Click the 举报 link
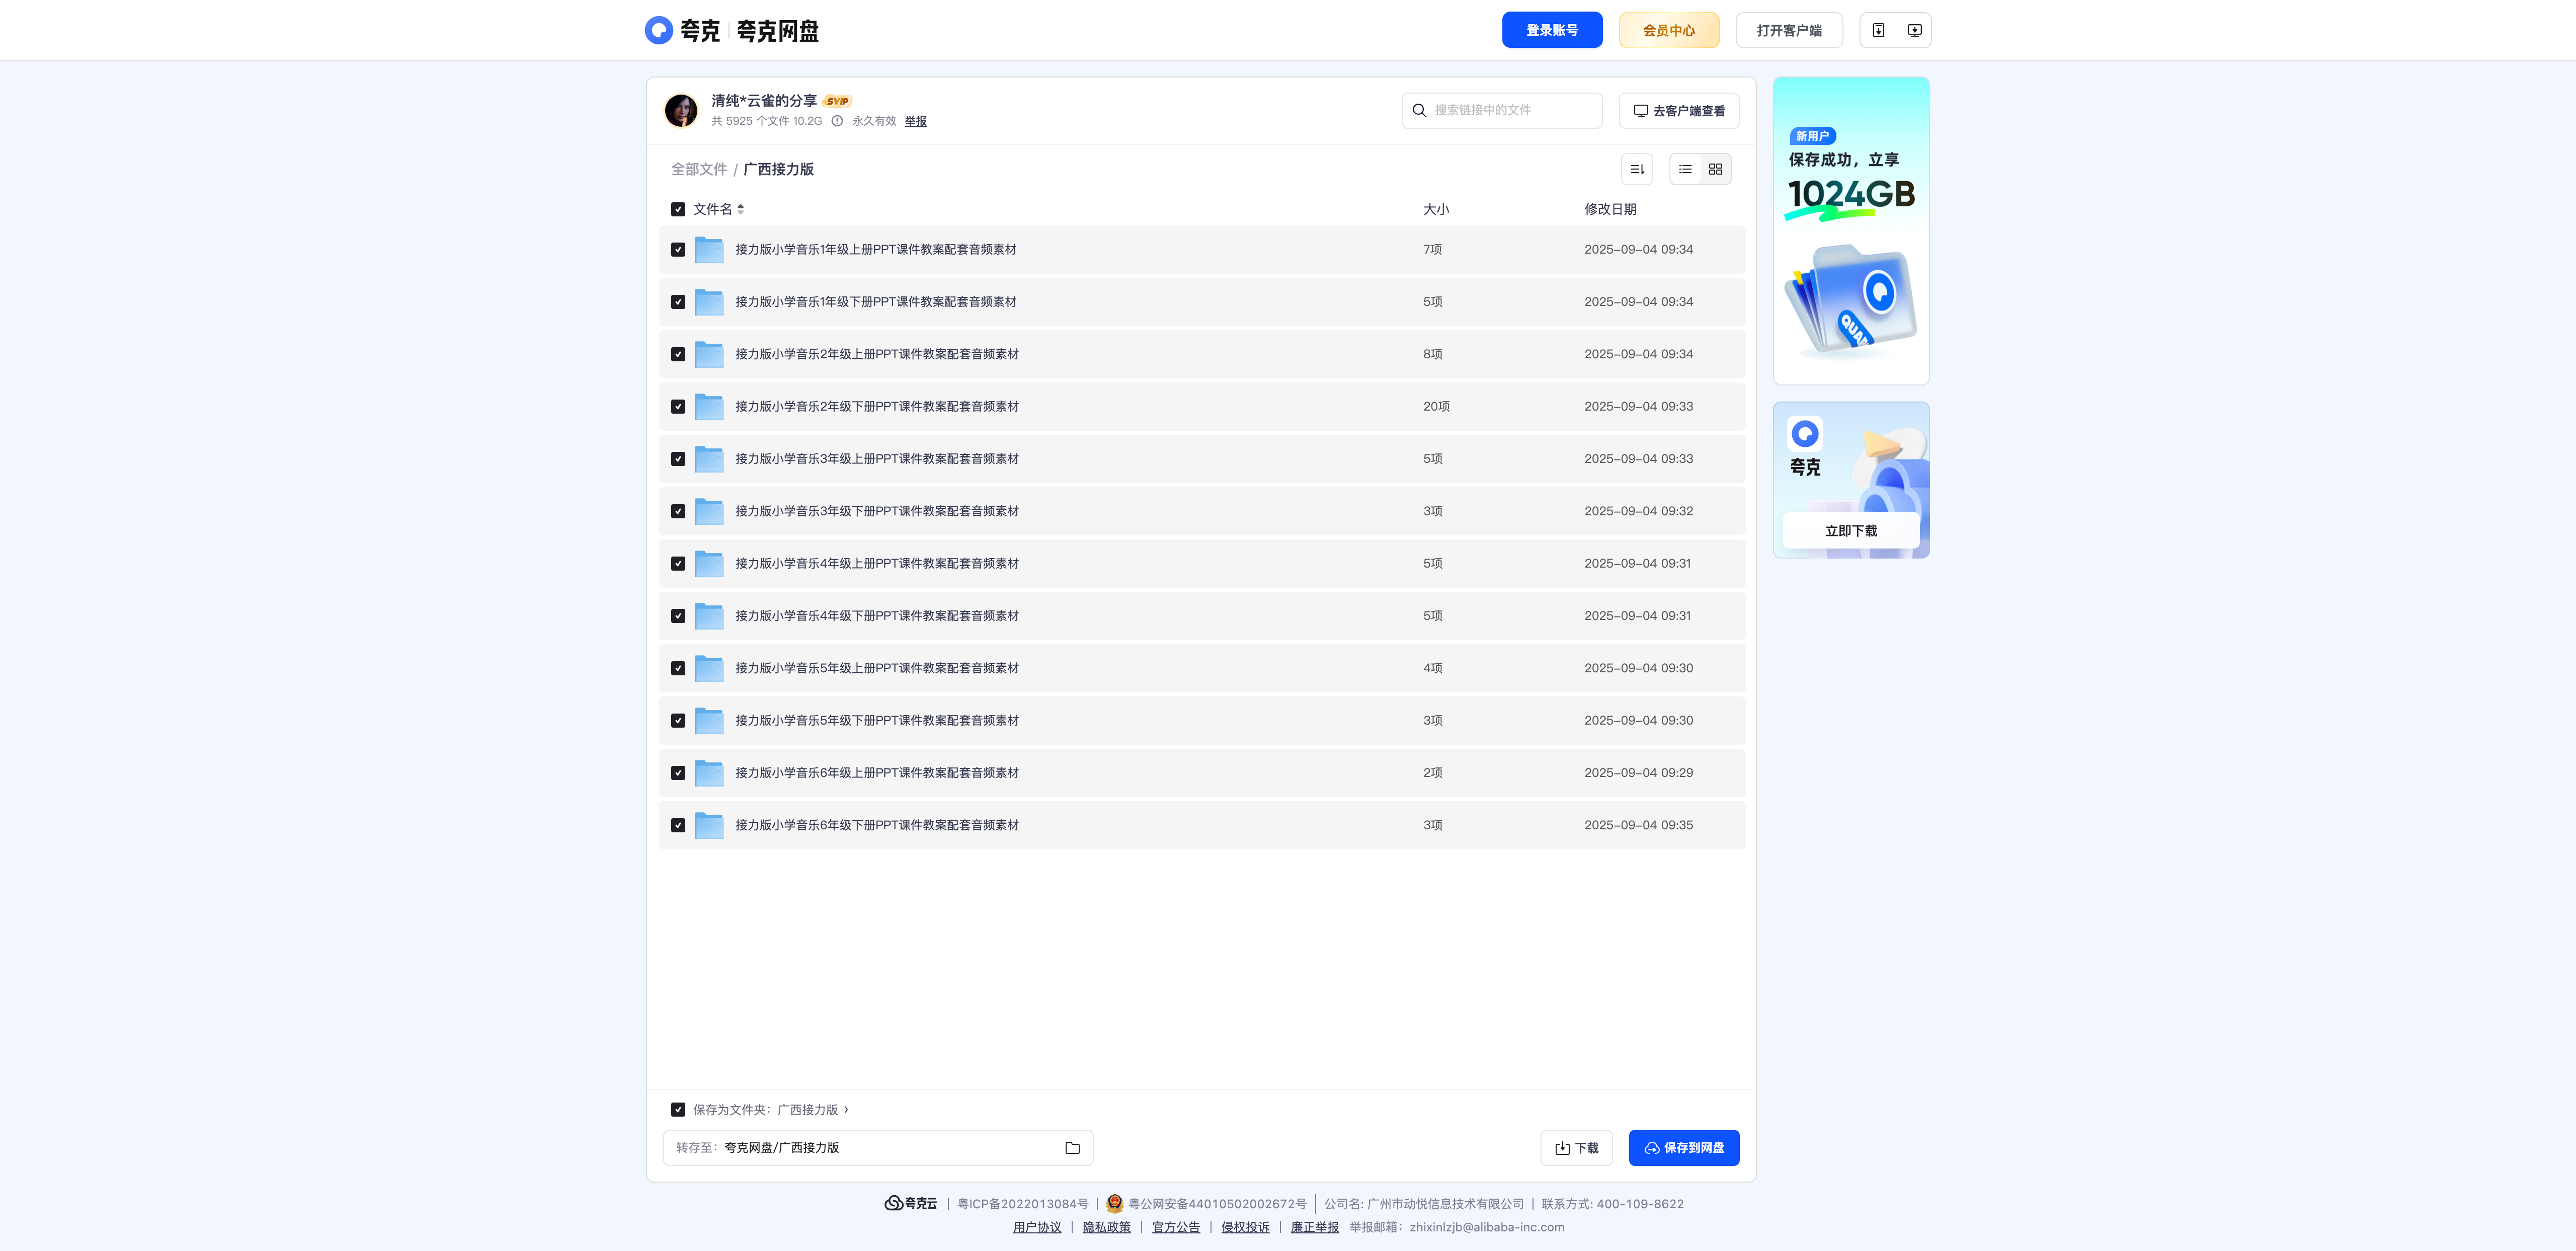Viewport: 2576px width, 1251px height. 916,121
